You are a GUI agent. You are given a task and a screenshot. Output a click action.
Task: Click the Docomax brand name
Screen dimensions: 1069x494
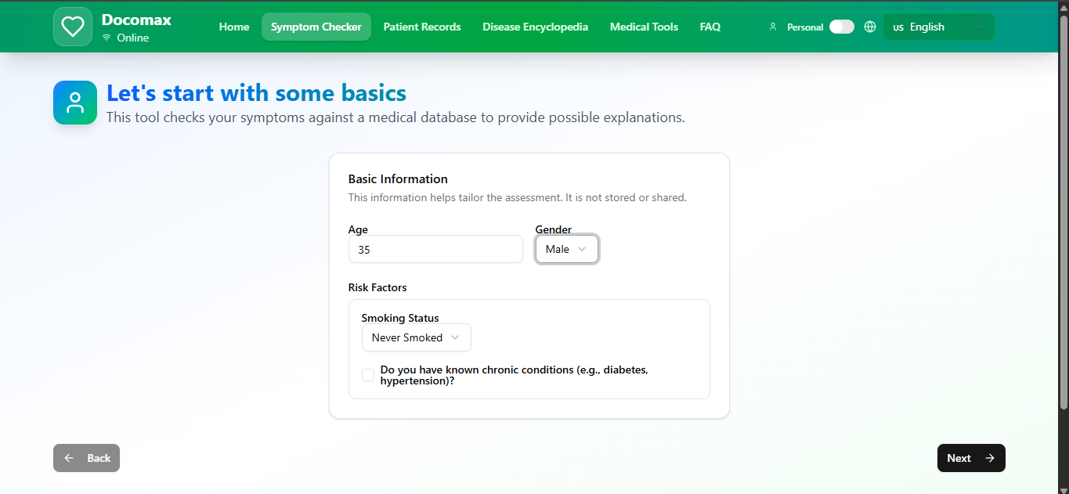tap(136, 20)
